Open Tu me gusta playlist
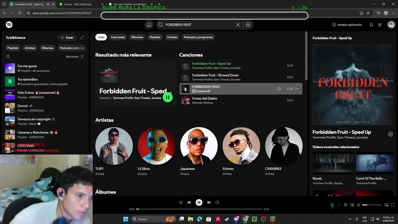 (x=45, y=68)
